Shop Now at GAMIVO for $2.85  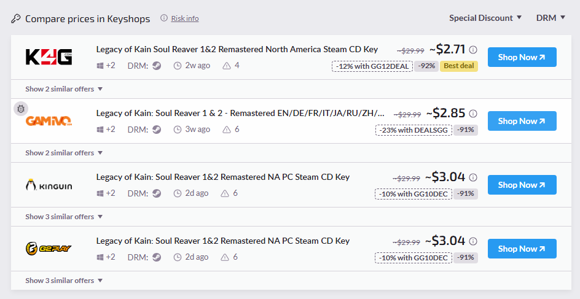tap(522, 121)
